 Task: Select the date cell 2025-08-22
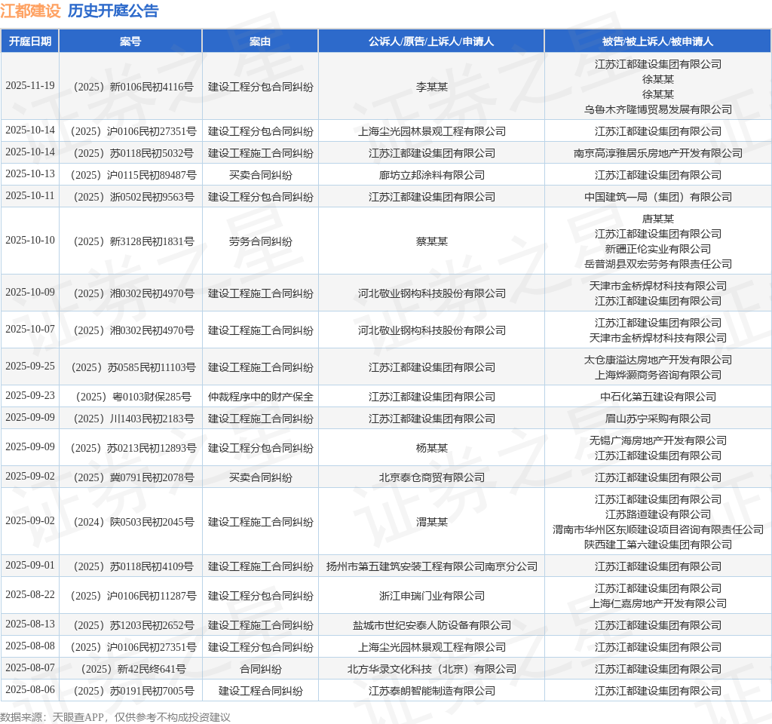(x=30, y=594)
